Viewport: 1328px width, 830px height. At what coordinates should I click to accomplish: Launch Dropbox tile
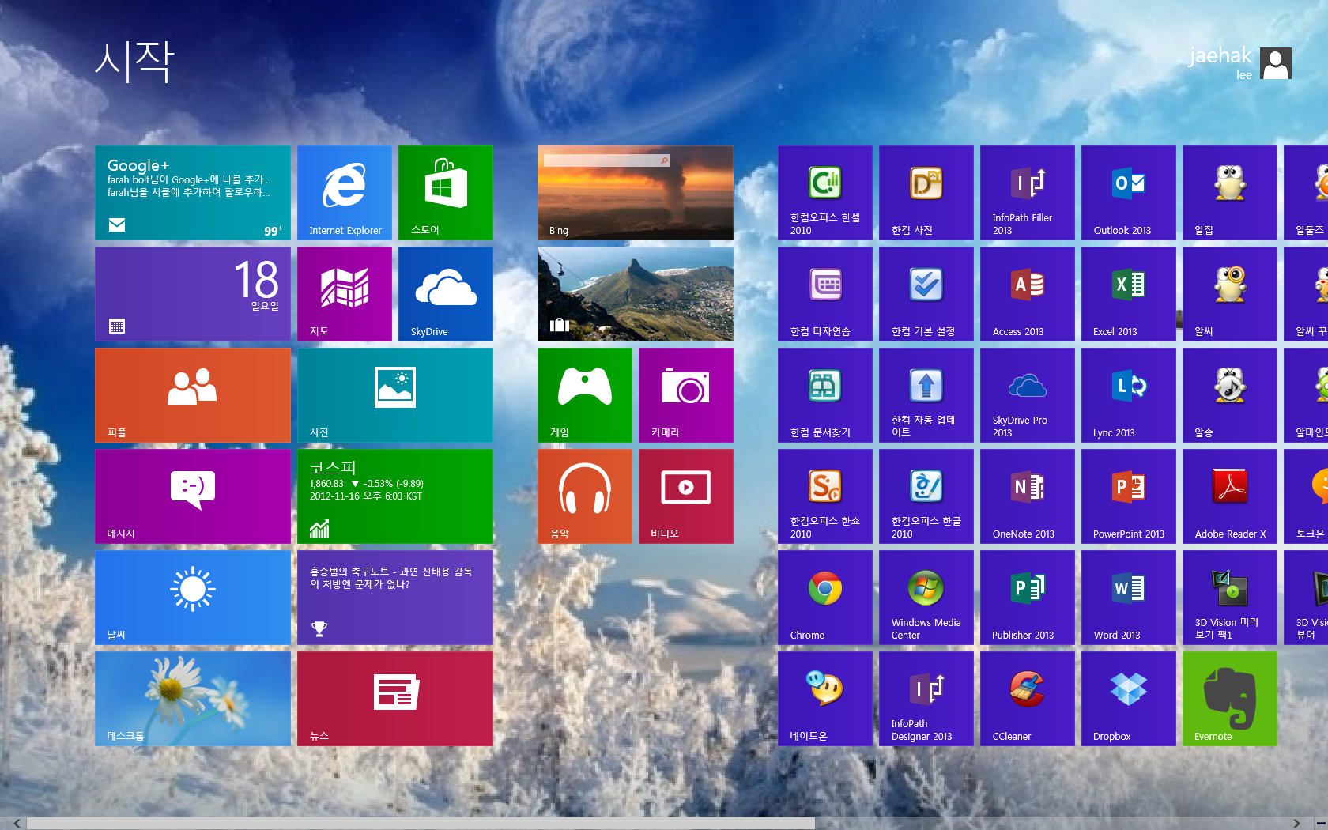pyautogui.click(x=1129, y=699)
